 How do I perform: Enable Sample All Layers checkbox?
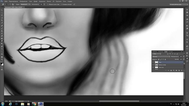click(x=48, y=4)
